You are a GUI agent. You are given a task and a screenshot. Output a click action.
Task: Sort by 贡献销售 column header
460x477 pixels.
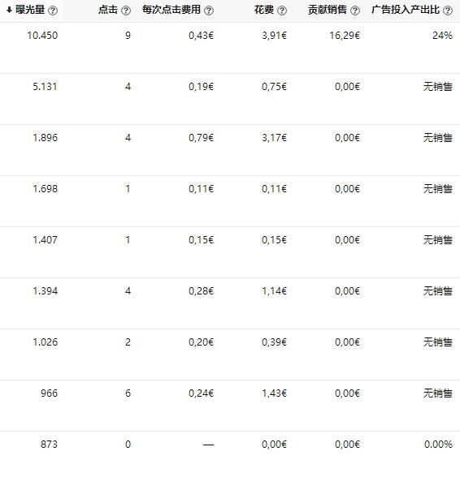coord(328,10)
